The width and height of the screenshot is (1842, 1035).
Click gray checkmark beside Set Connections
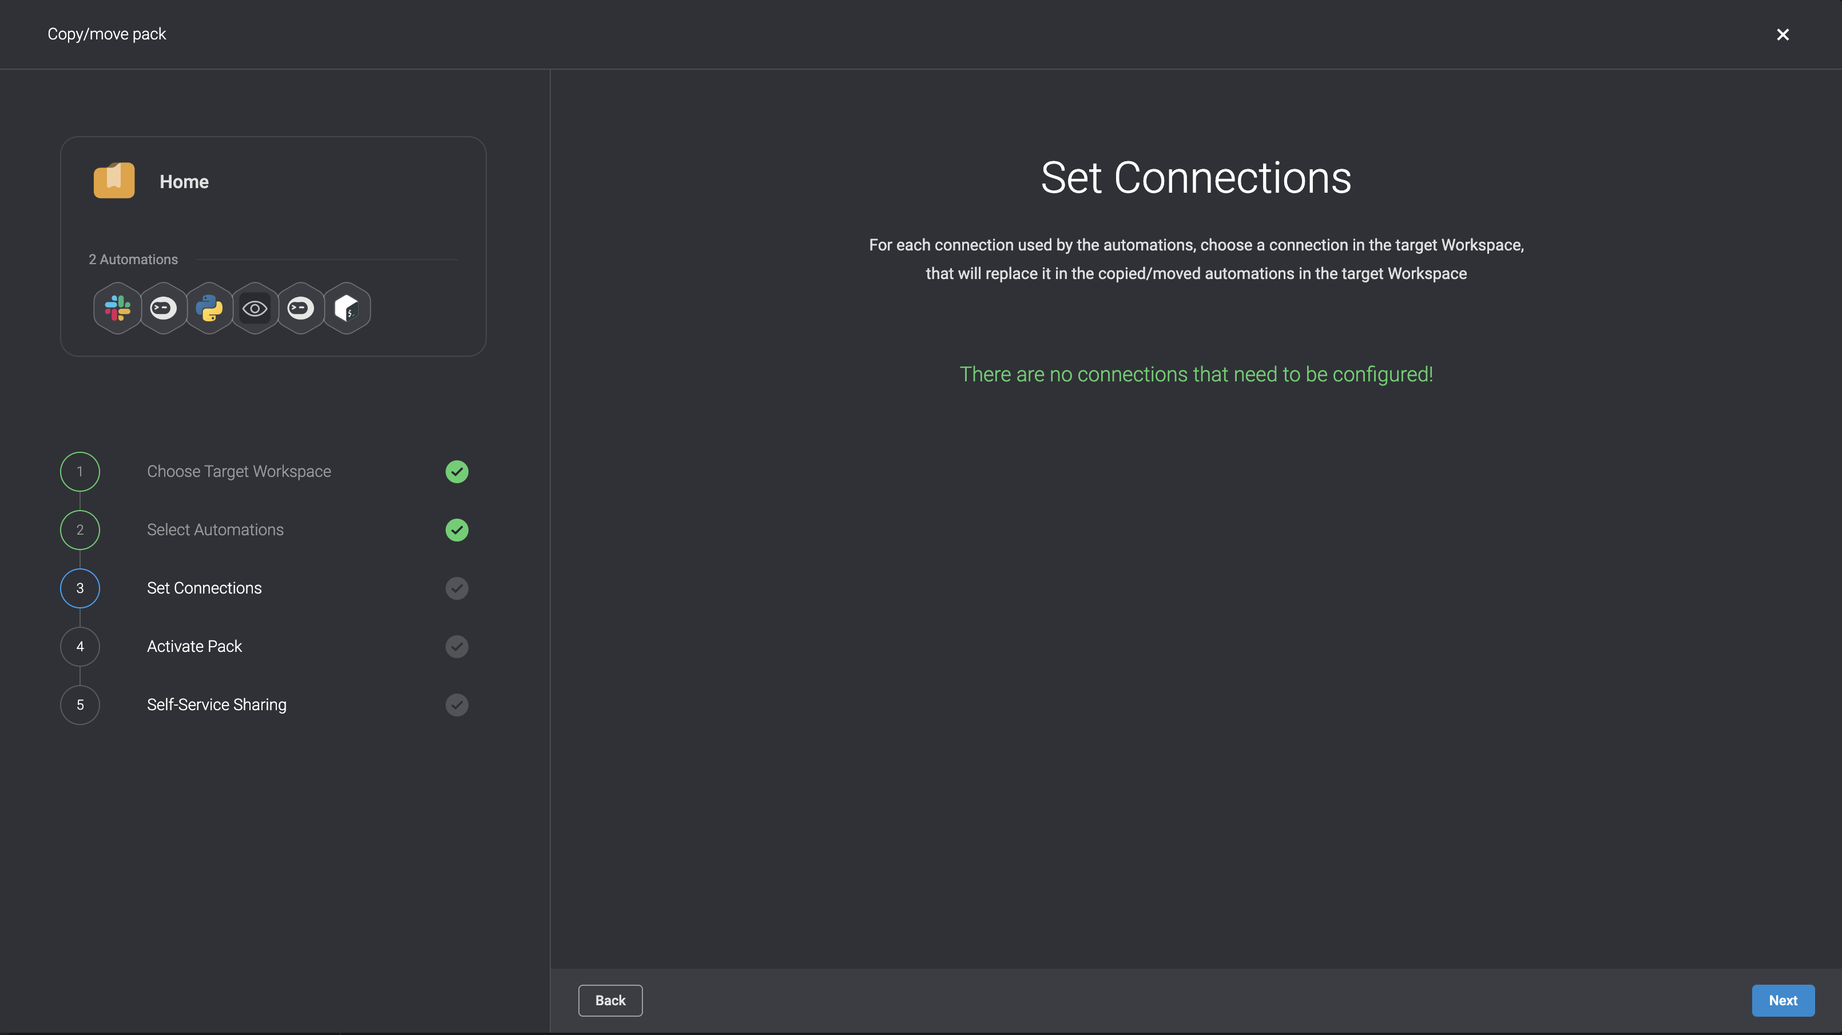pyautogui.click(x=456, y=588)
